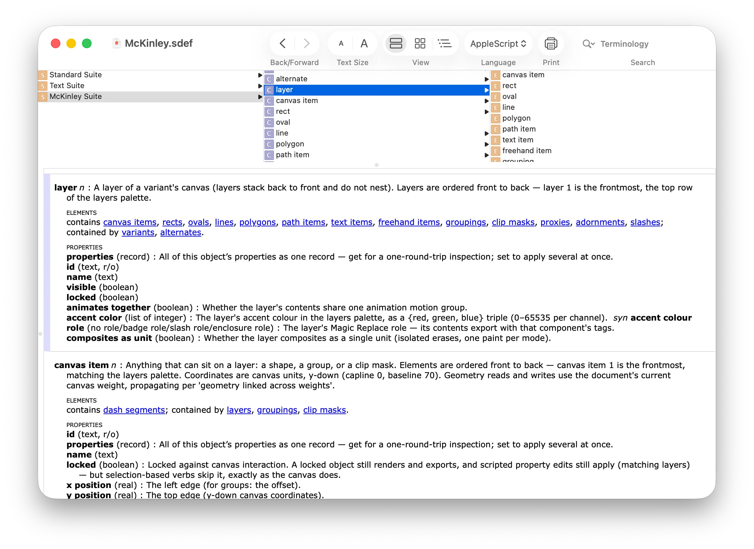Screen dimensions: 754x549
Task: Click the C icon beside polygon class
Action: pos(269,144)
